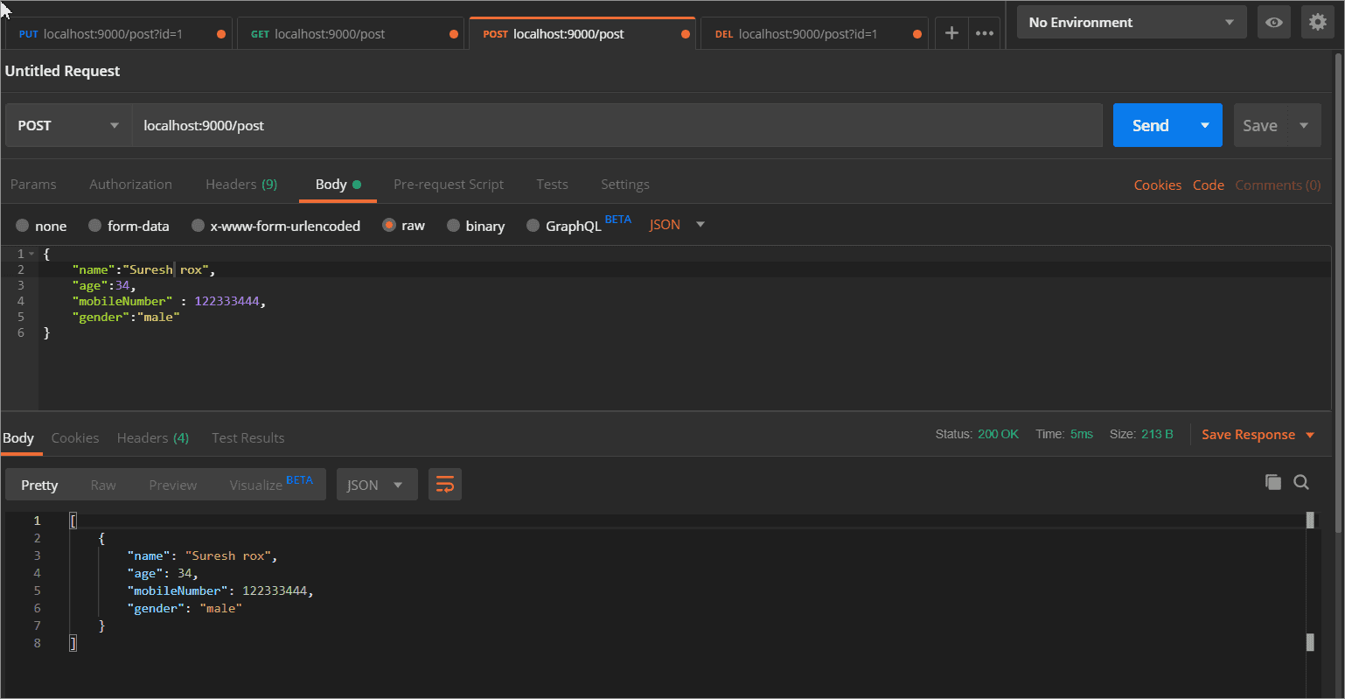Select GraphQL body type radio

click(533, 226)
